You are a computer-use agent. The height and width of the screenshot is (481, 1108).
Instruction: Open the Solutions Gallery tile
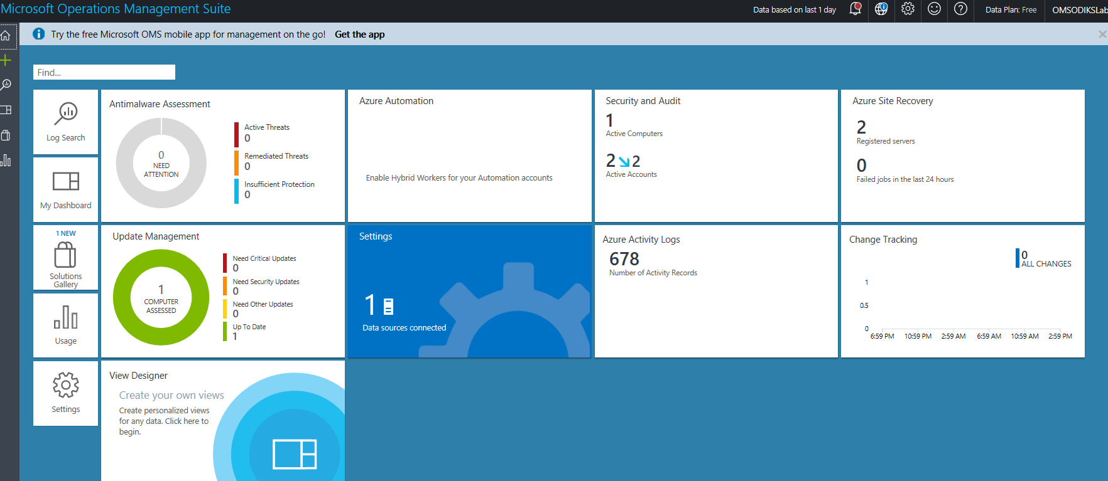click(65, 257)
